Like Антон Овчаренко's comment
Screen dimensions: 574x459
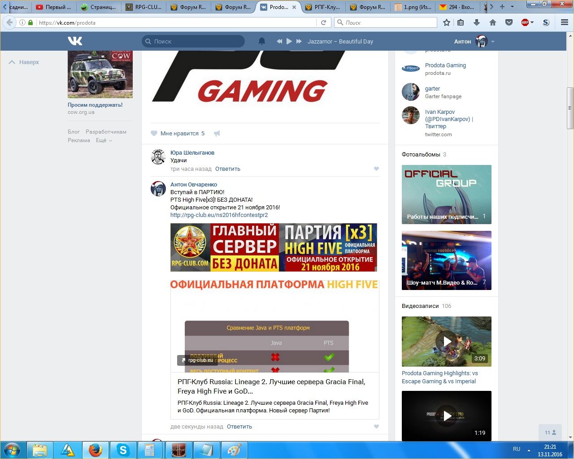(x=376, y=427)
